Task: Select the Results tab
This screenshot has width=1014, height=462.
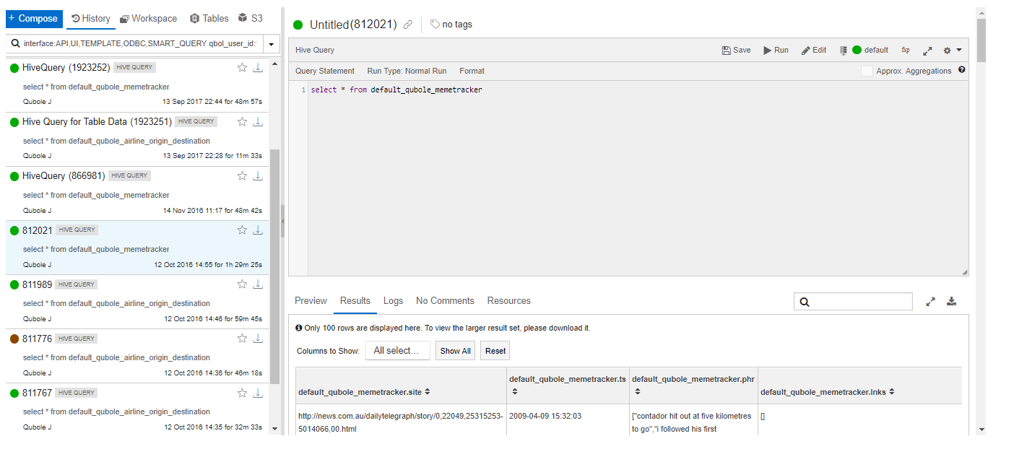Action: [355, 301]
